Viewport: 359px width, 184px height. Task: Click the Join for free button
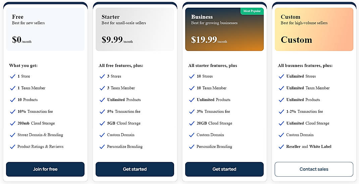45,169
